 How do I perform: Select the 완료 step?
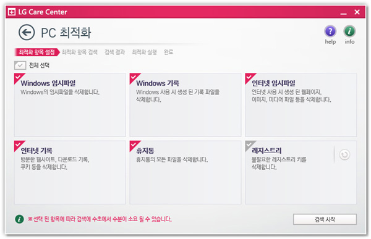coord(168,52)
